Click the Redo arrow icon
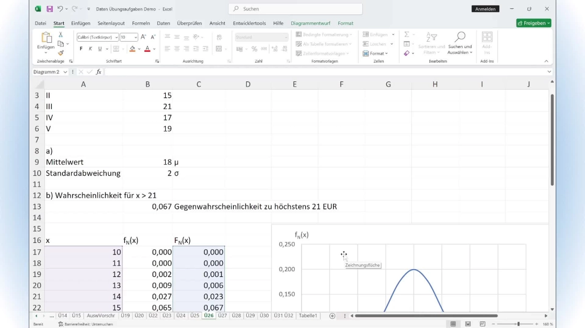 [74, 9]
